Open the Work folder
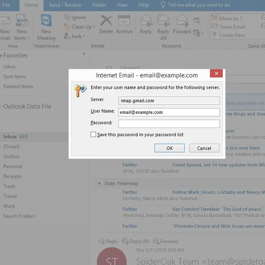The image size is (265, 265). click(x=9, y=206)
